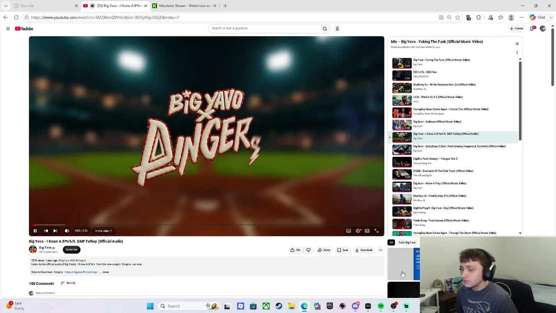Go to the YouTube home logo

pyautogui.click(x=24, y=29)
